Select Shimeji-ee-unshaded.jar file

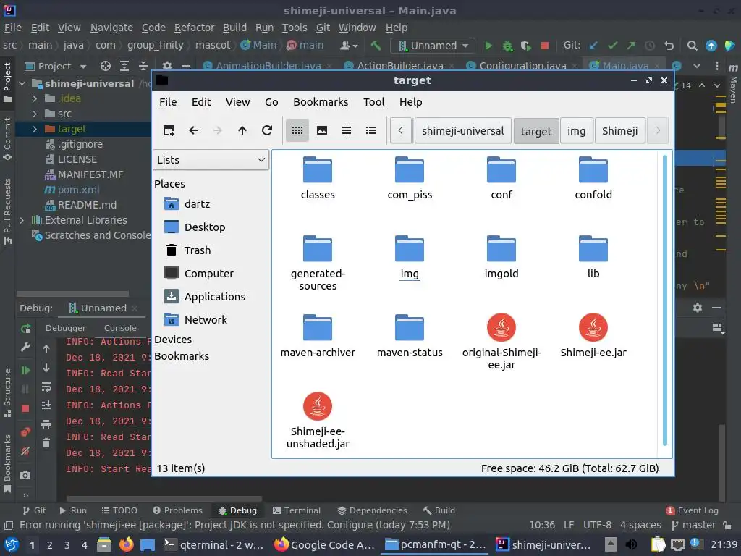pyautogui.click(x=318, y=421)
